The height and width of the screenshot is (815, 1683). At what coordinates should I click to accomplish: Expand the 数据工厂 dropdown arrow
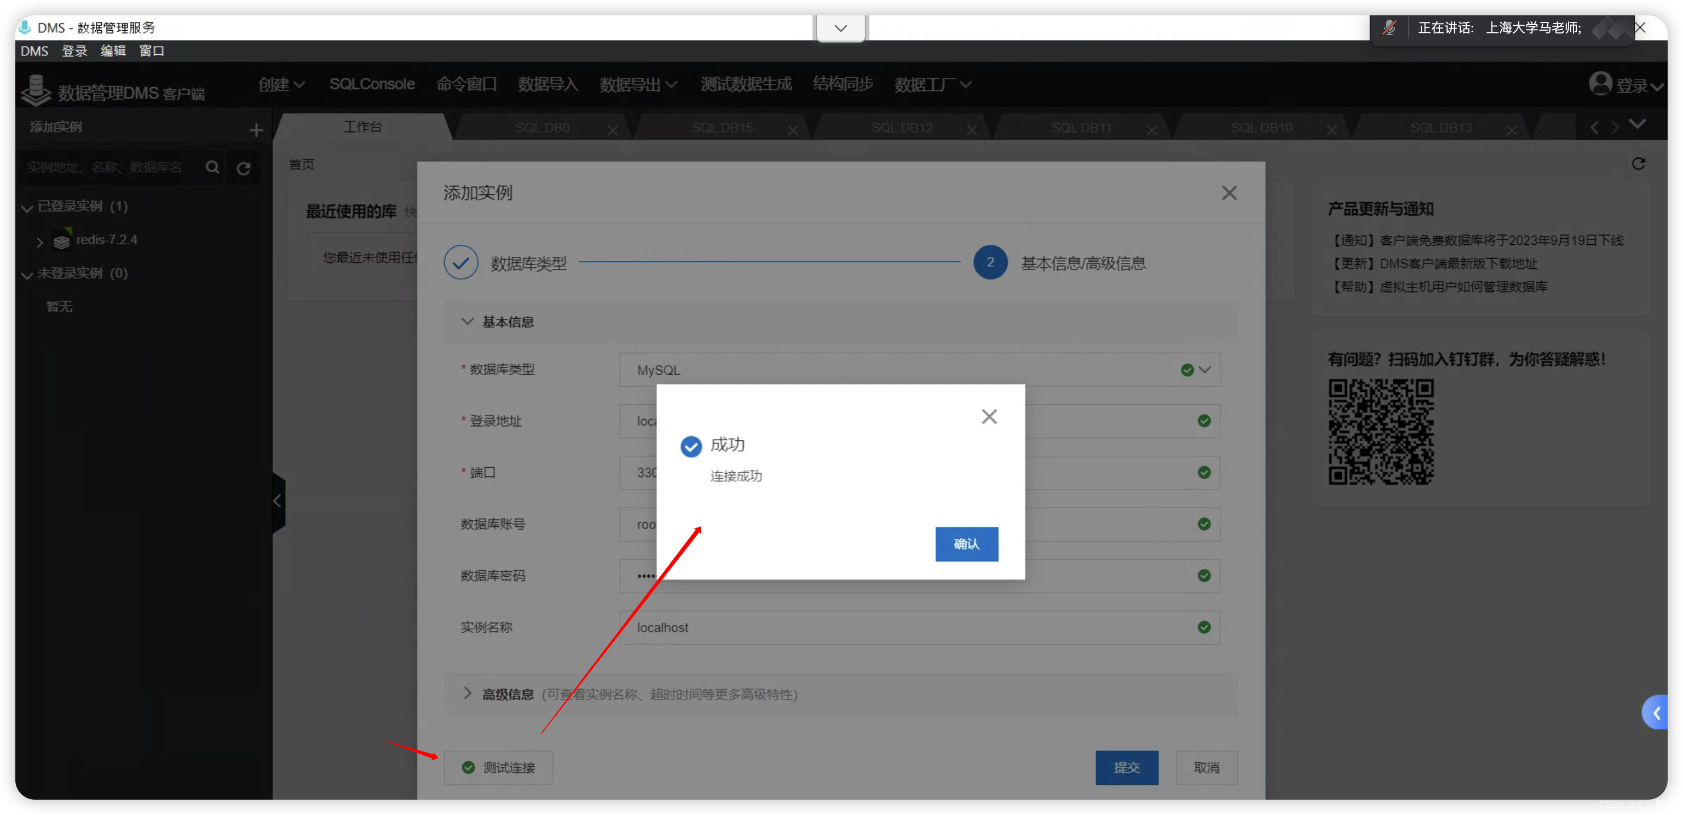(x=967, y=86)
